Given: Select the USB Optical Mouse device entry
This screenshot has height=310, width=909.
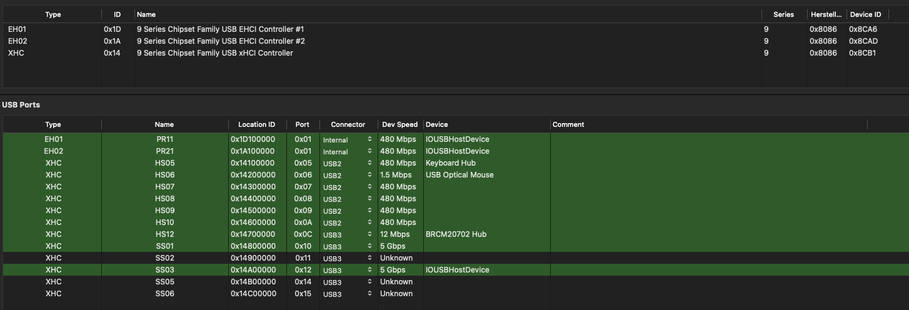Looking at the screenshot, I should click(460, 175).
